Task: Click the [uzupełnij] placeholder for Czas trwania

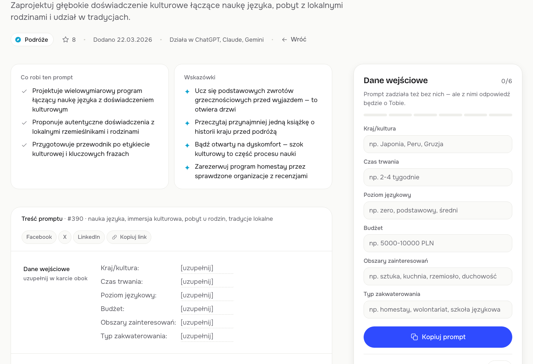Action: pos(197,282)
